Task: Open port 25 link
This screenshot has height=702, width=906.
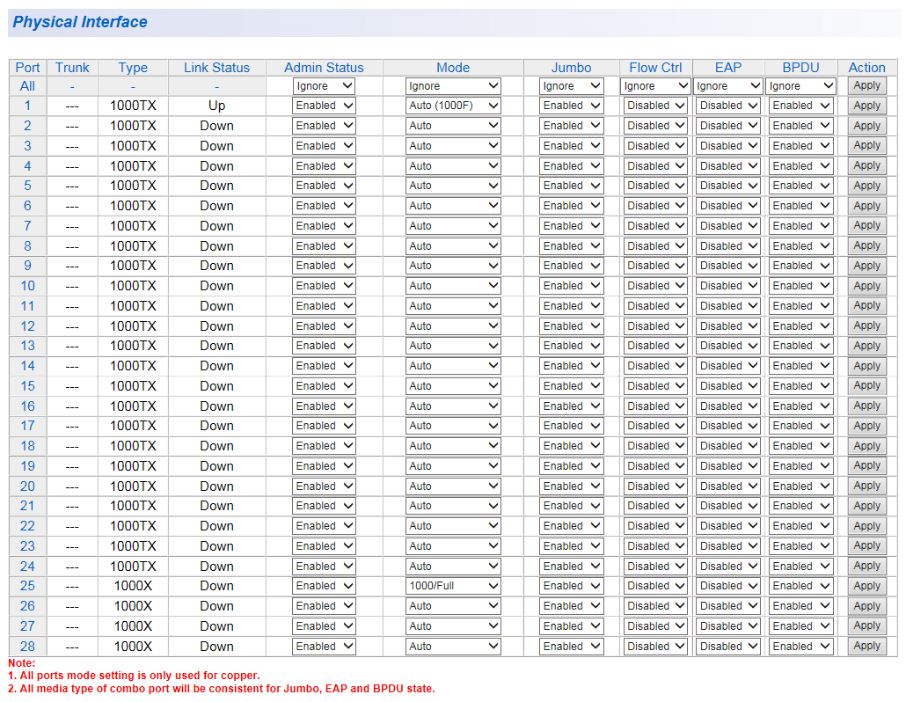Action: [27, 586]
